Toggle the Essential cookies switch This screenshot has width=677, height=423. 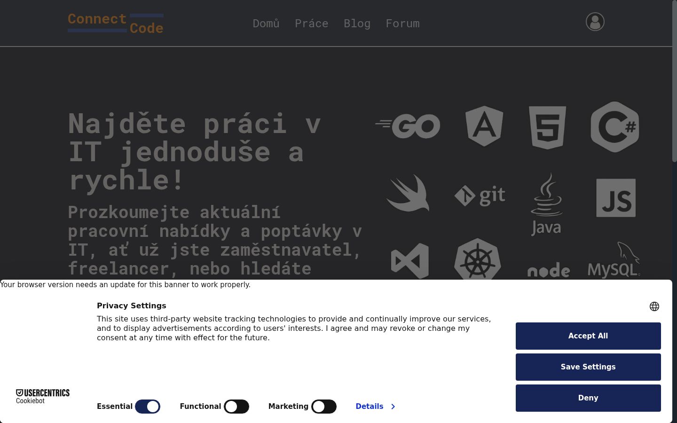click(x=148, y=407)
